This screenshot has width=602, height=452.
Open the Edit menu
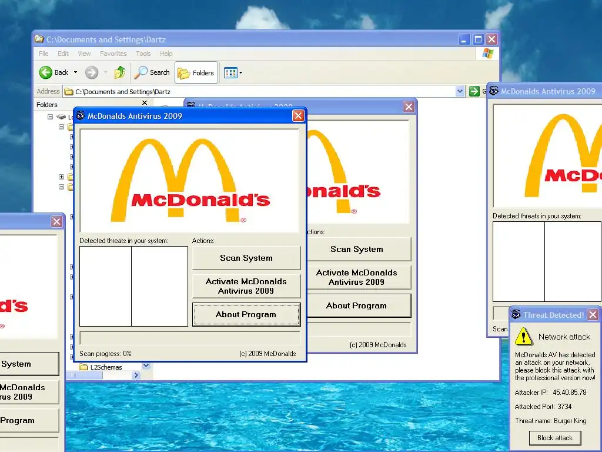(x=63, y=54)
